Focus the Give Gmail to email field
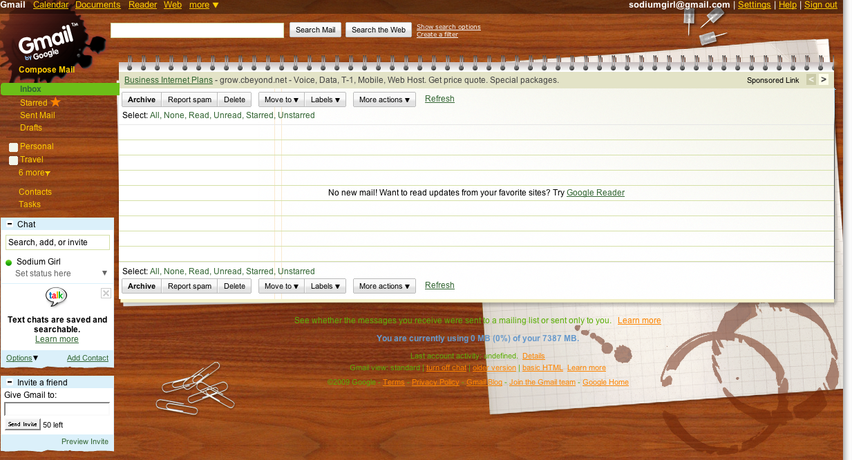The height and width of the screenshot is (460, 852). (x=57, y=409)
